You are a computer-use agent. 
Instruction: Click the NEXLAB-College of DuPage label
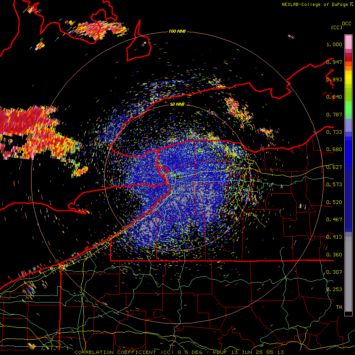(316, 4)
